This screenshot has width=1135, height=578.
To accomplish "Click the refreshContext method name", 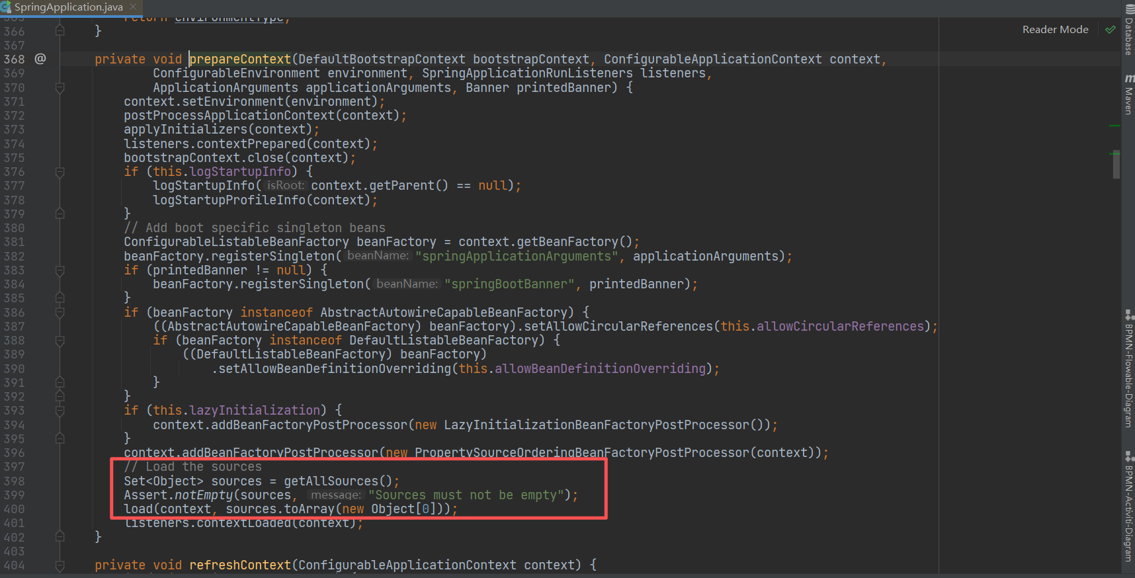I will click(x=240, y=565).
